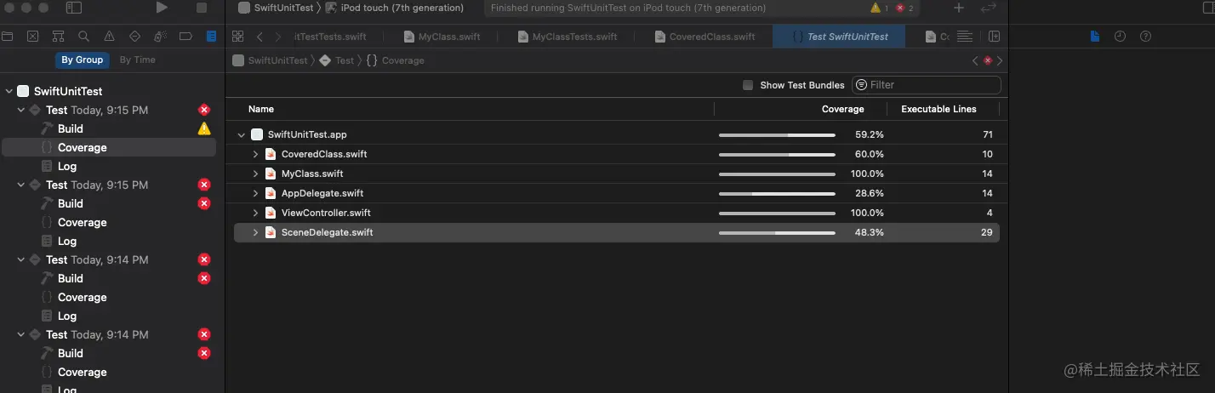Screen dimensions: 1215x393
Task: Show the History inspector clock
Action: click(1121, 37)
